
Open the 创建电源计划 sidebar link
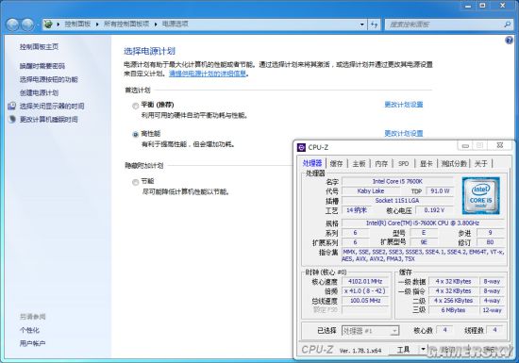click(39, 92)
